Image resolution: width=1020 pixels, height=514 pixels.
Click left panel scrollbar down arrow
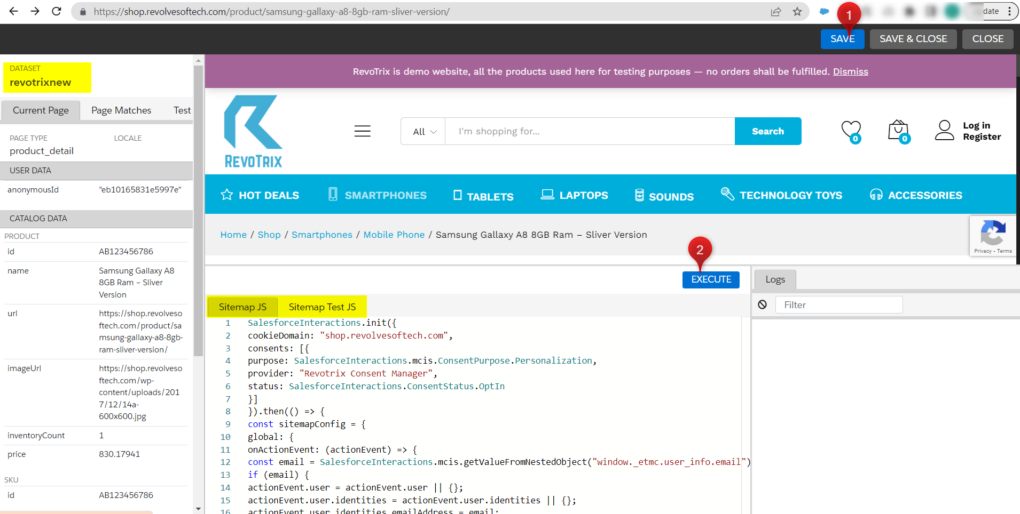198,509
